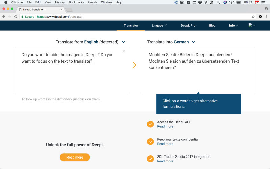The image size is (270, 169).
Task: Click the checkmark icon beside Keep your texts confidential
Action: (x=150, y=142)
